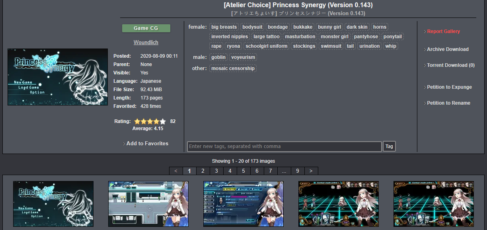Viewport: 487px width, 230px height.
Task: Click the 'bunny girl' tag
Action: coord(329,27)
